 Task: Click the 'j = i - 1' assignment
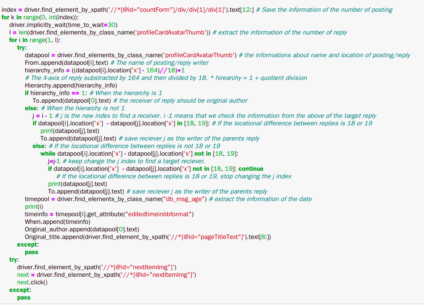42,115
